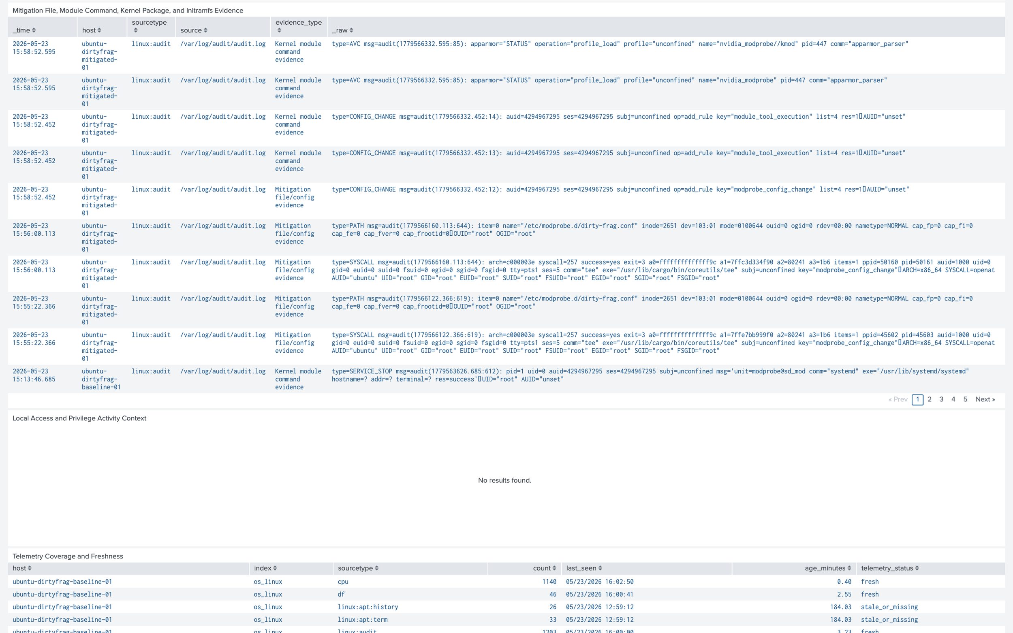Viewport: 1013px width, 633px height.
Task: Go to page 5 of evidence results
Action: [x=965, y=399]
